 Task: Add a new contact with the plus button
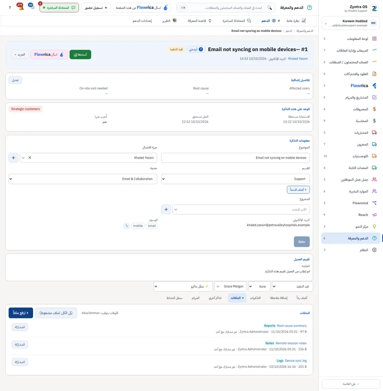(x=14, y=158)
